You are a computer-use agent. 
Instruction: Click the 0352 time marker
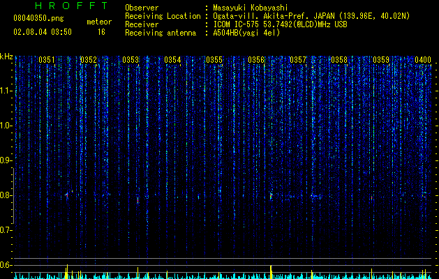coord(89,60)
